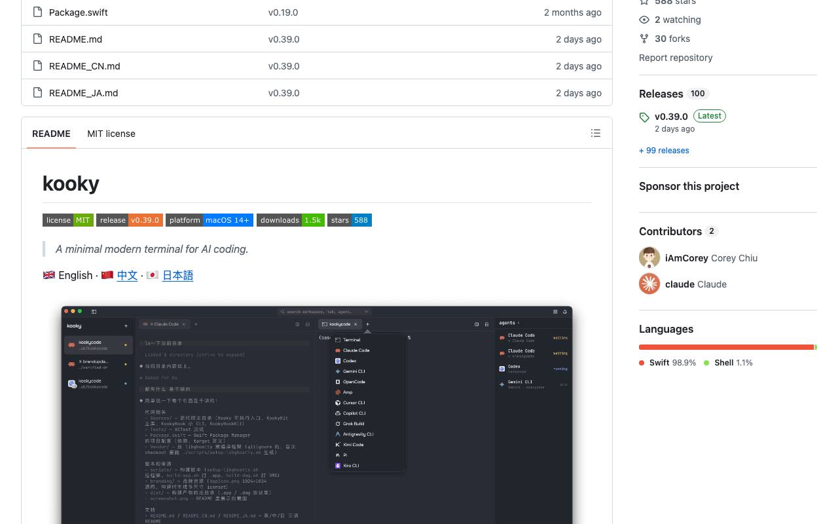The image size is (838, 524).
Task: Click the stars 588 badge
Action: [350, 220]
